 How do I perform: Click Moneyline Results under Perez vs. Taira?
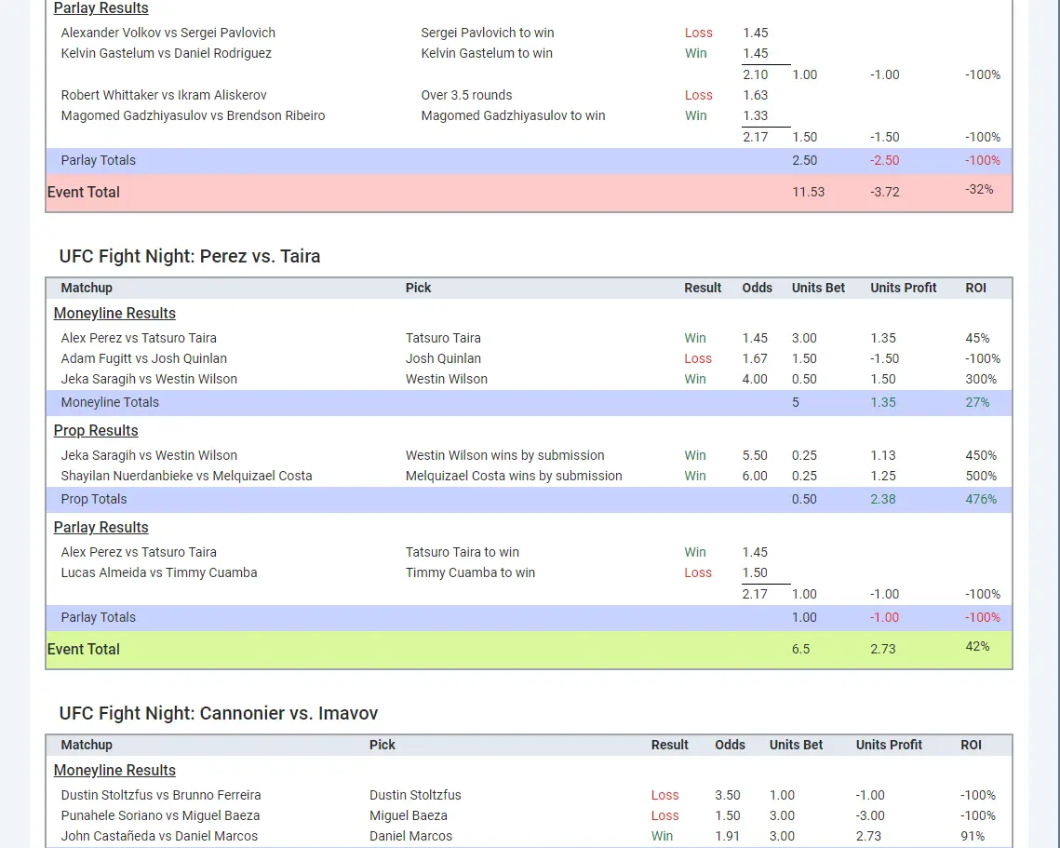[x=114, y=314]
